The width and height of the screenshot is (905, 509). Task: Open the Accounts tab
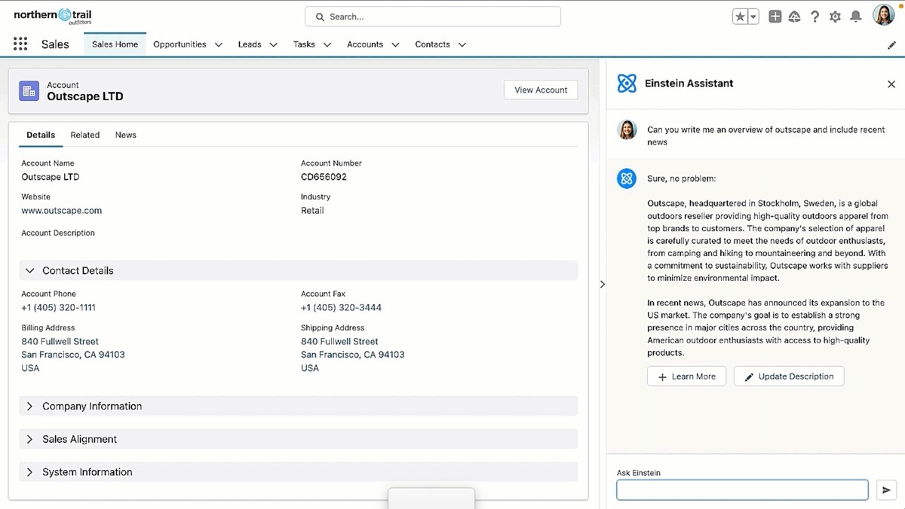pos(365,44)
